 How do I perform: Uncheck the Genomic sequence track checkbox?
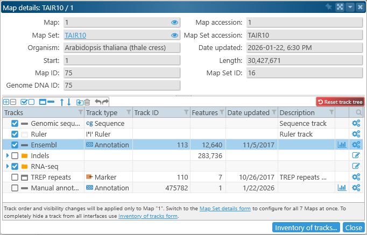[x=15, y=123]
